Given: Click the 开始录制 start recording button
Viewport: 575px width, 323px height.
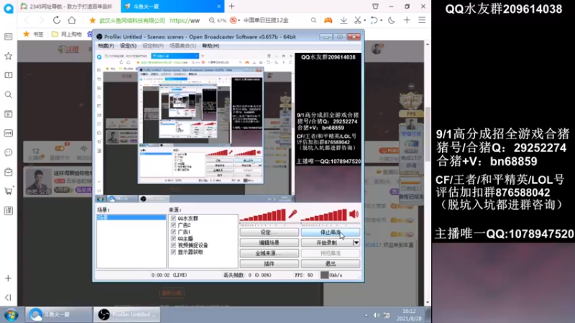Looking at the screenshot, I should pyautogui.click(x=327, y=243).
